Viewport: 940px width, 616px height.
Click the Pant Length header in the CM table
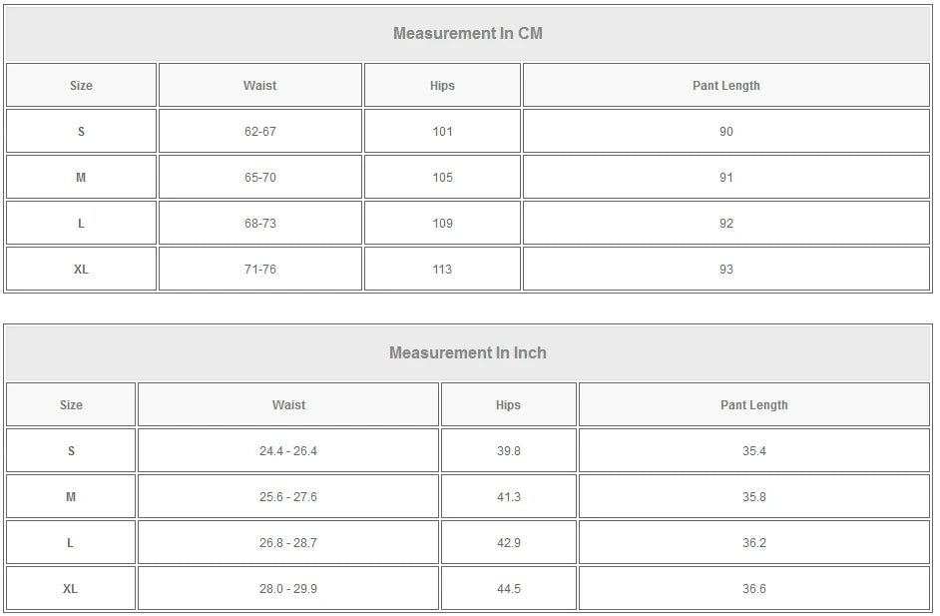click(726, 86)
